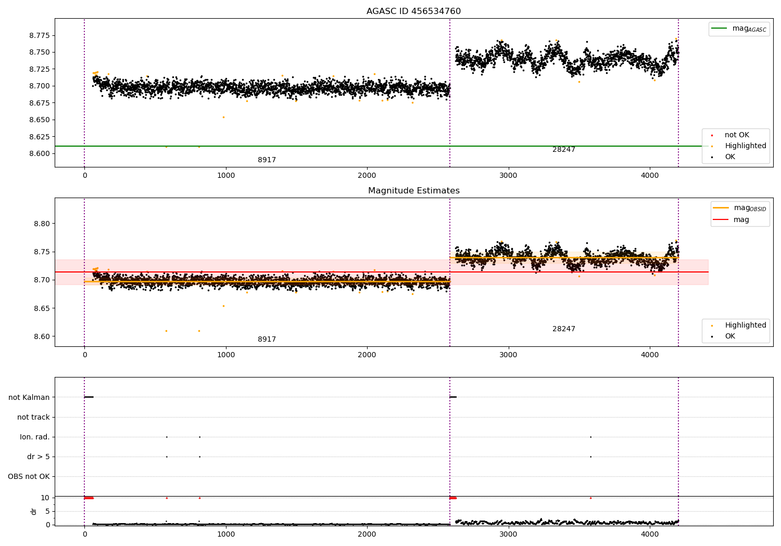Click the dr > 5 data point near x=3580
Image resolution: width=781 pixels, height=546 pixels.
click(x=590, y=457)
